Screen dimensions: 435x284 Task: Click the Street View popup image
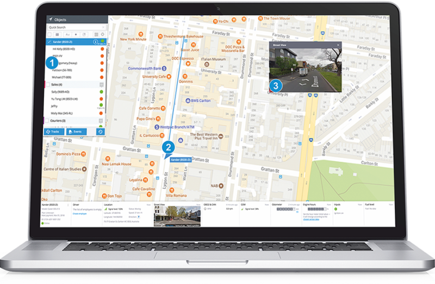coord(305,70)
